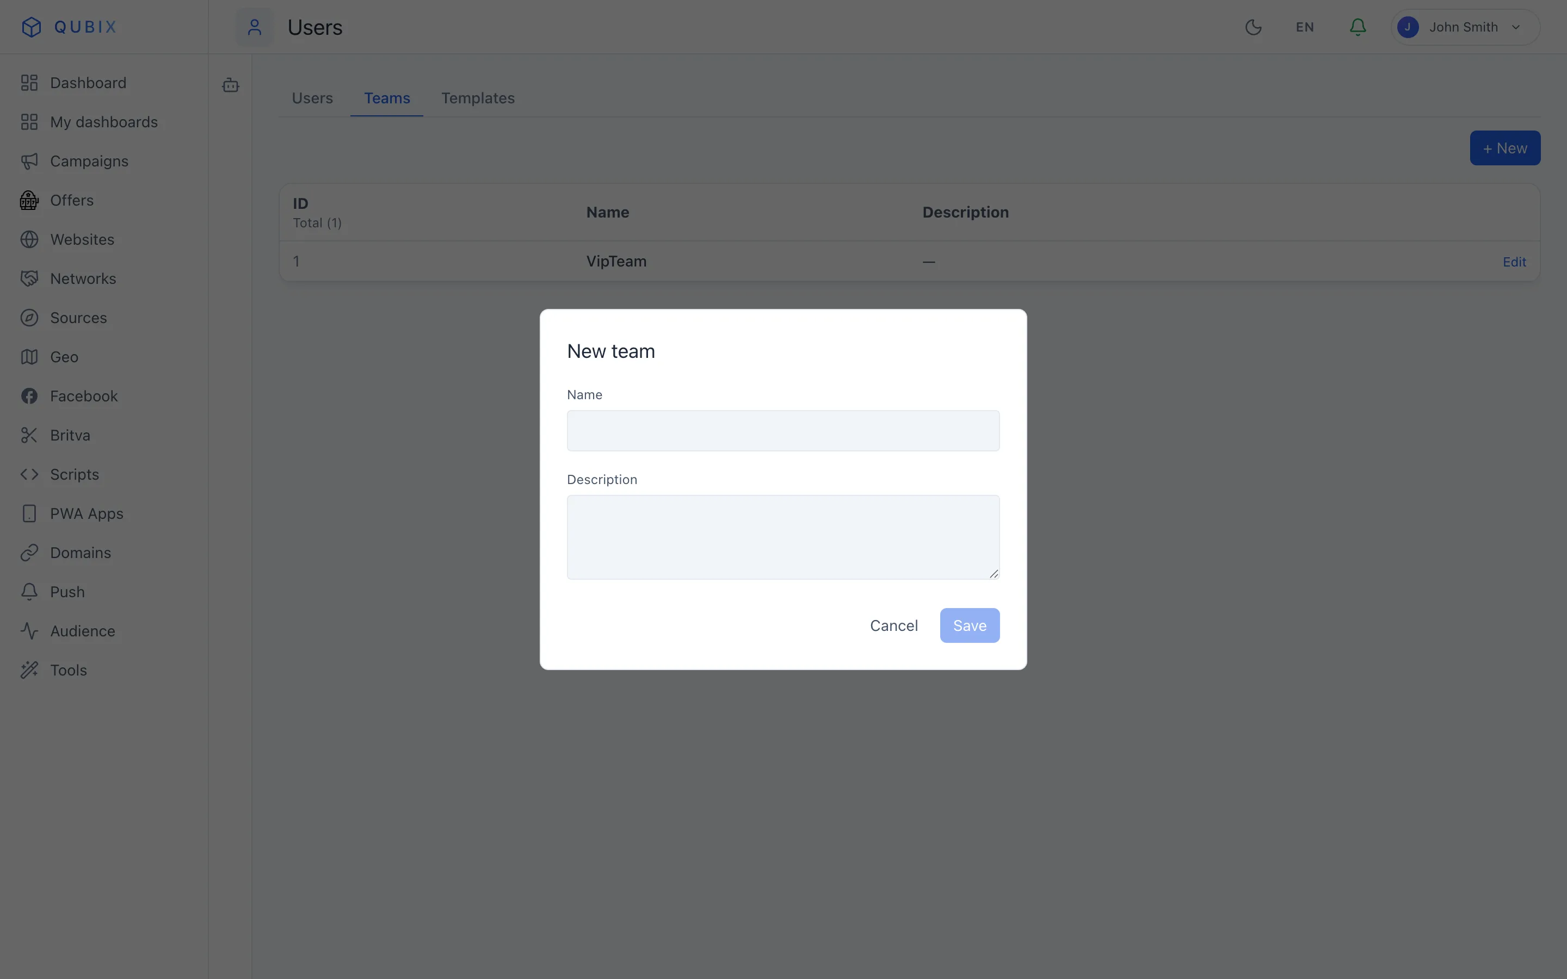This screenshot has height=979, width=1567.
Task: Grab the Description textarea resize handle
Action: pos(994,574)
